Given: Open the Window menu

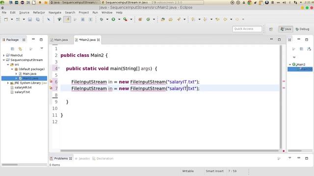Looking at the screenshot, I should click(107, 12).
